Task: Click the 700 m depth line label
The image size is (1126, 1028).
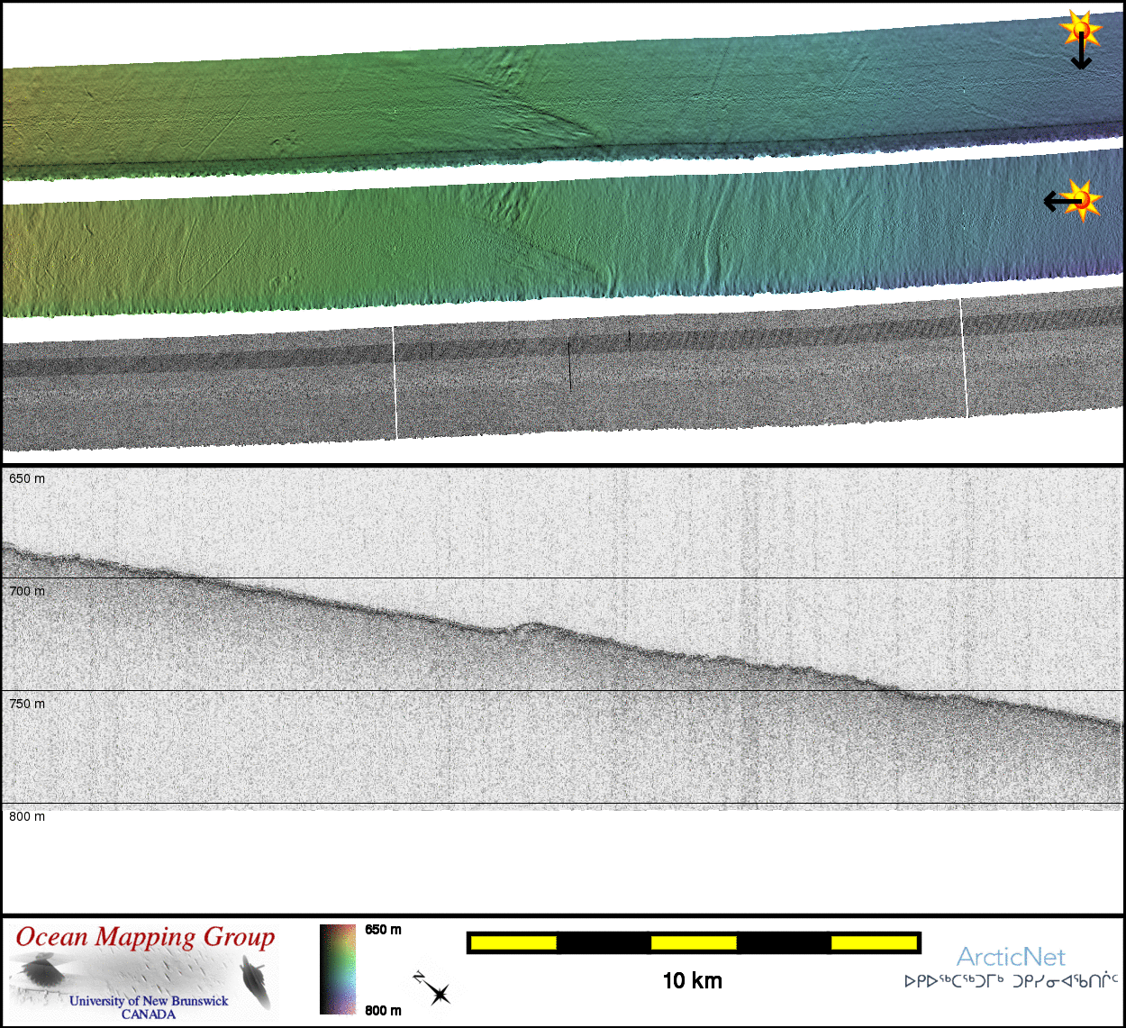Action: (x=27, y=591)
